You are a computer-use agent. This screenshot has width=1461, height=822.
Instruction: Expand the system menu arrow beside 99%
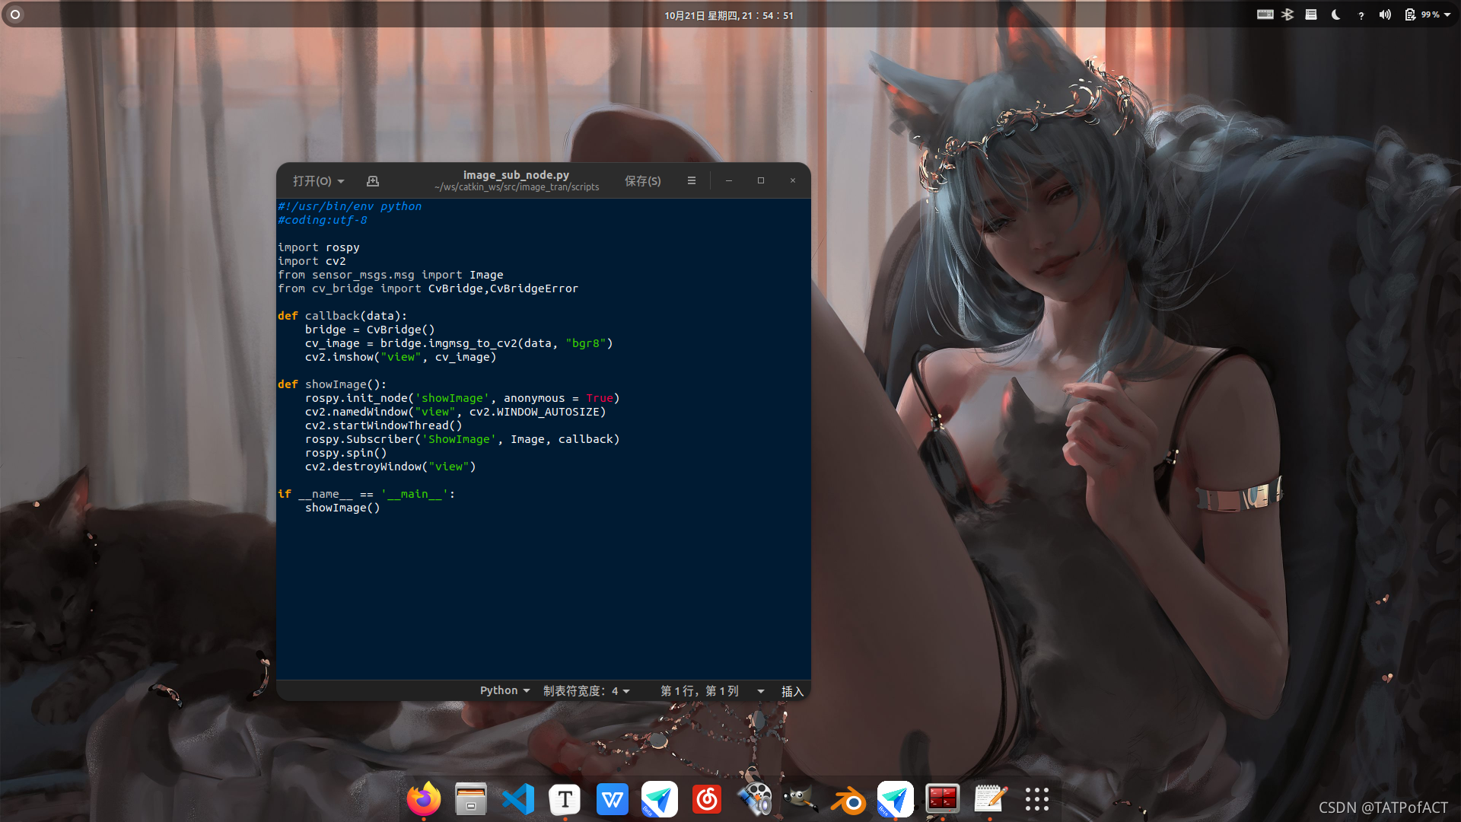click(1447, 15)
